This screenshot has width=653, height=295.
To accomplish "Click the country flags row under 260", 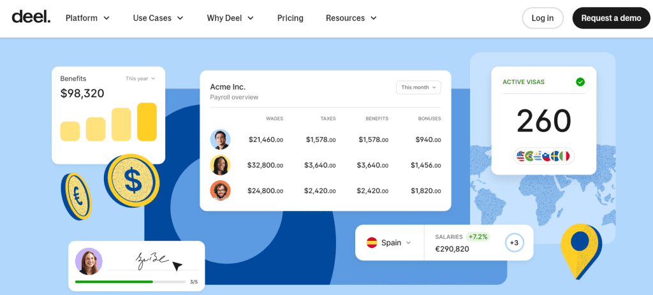I will click(544, 155).
